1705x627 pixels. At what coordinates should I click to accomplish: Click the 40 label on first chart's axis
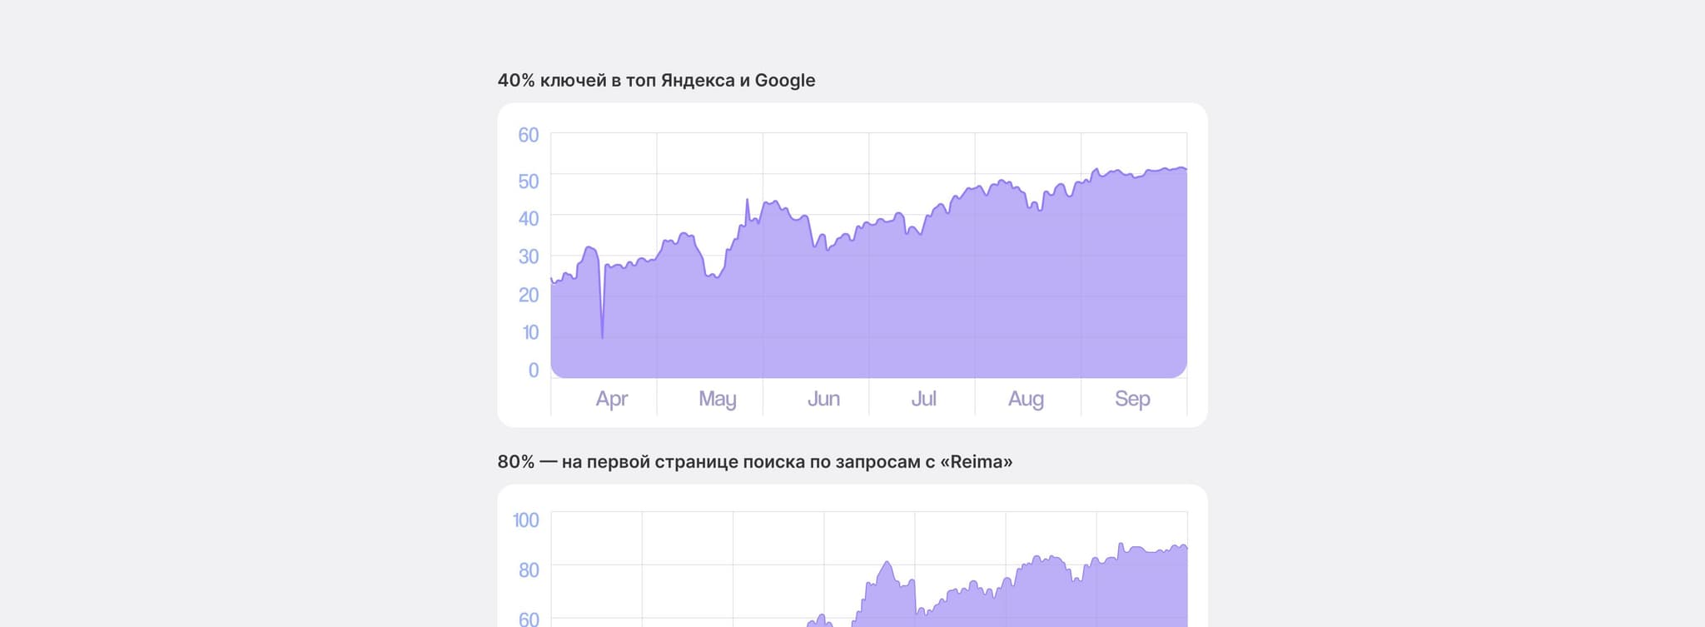point(528,219)
